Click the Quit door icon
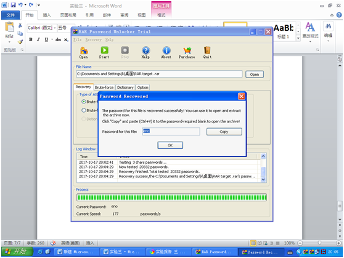The image size is (344, 258). 207,52
